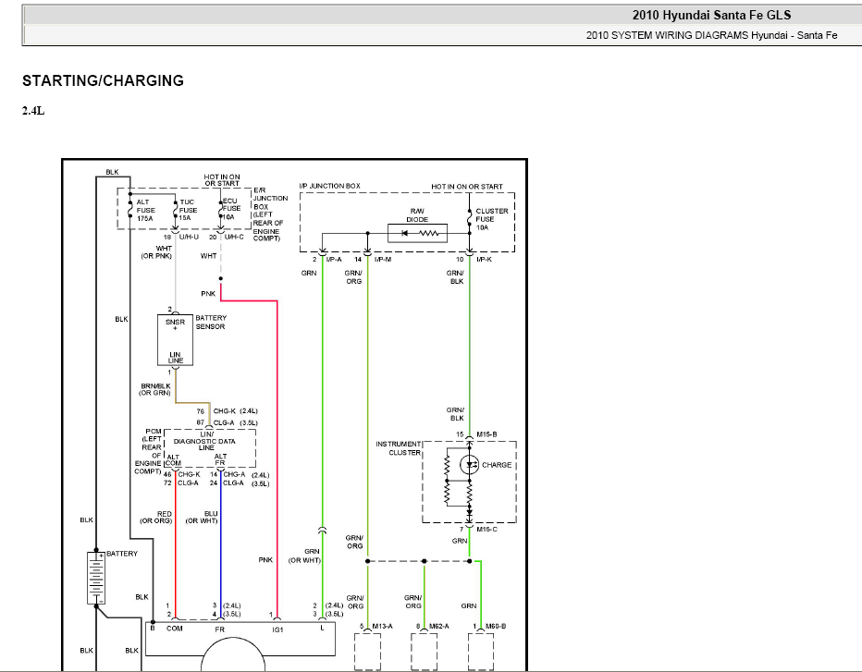Click the "BATTERY" label beside battery symbol
The width and height of the screenshot is (862, 672).
[x=122, y=554]
